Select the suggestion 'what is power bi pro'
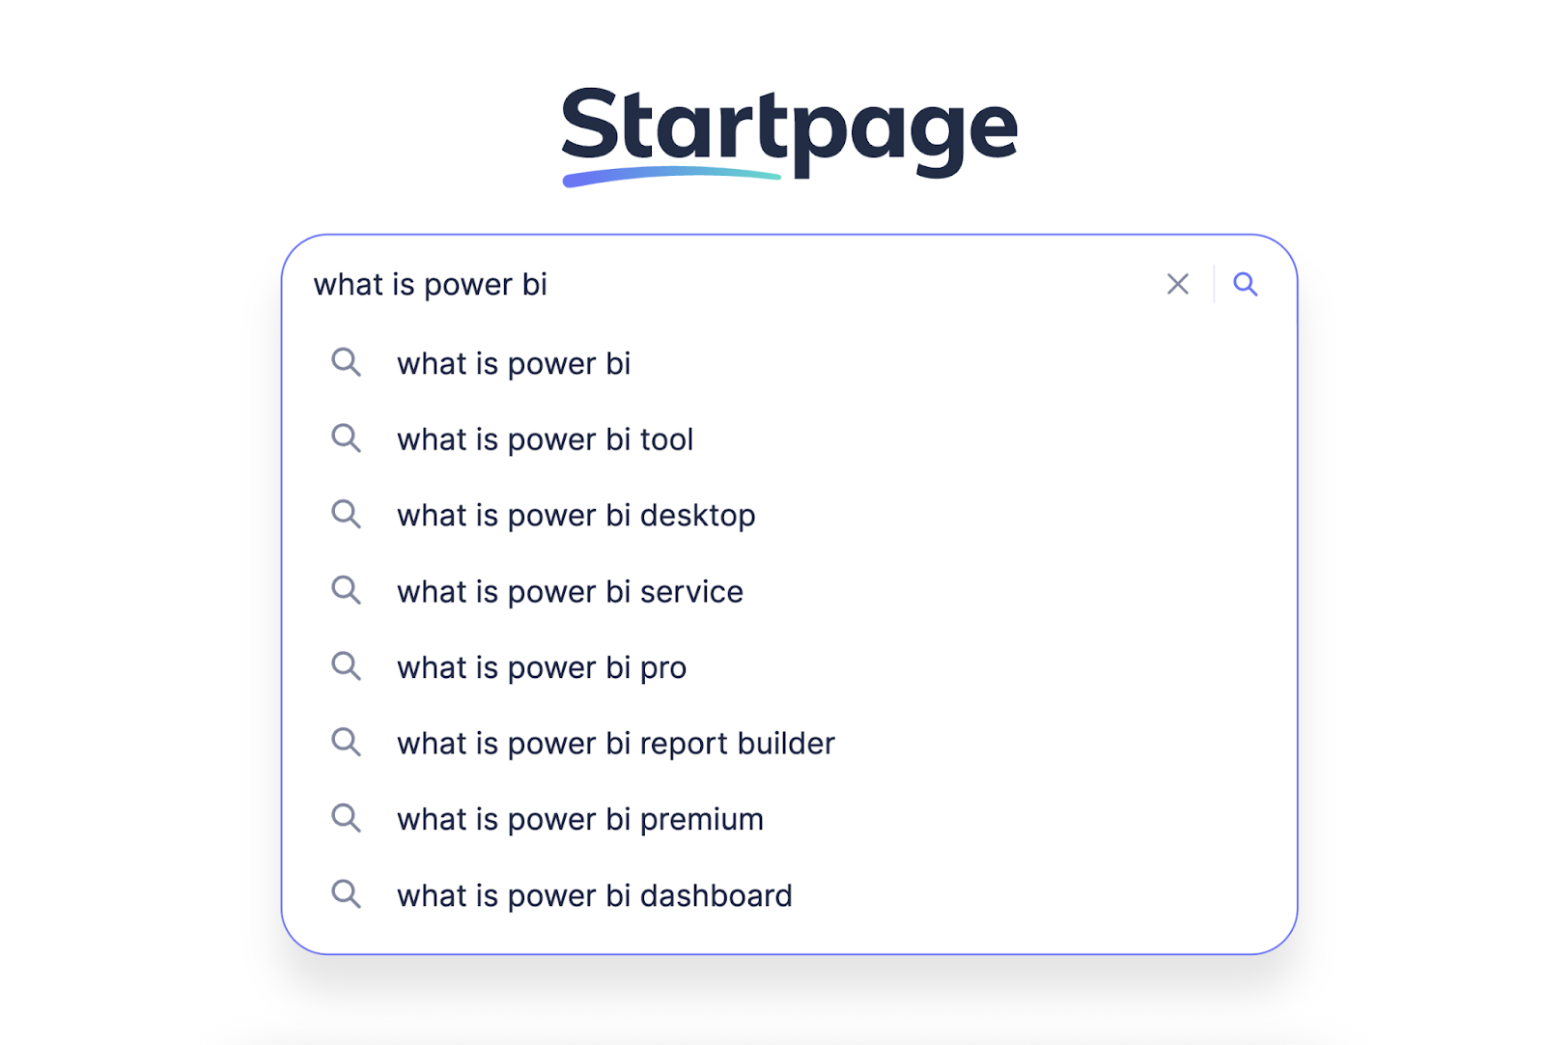This screenshot has width=1545, height=1045. [x=541, y=666]
